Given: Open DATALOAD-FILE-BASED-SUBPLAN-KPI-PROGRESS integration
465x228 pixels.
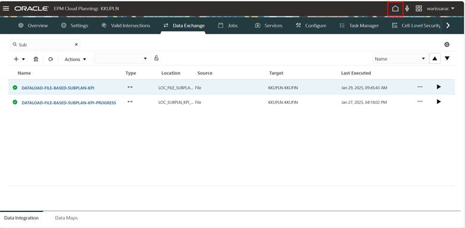Looking at the screenshot, I should [x=69, y=103].
